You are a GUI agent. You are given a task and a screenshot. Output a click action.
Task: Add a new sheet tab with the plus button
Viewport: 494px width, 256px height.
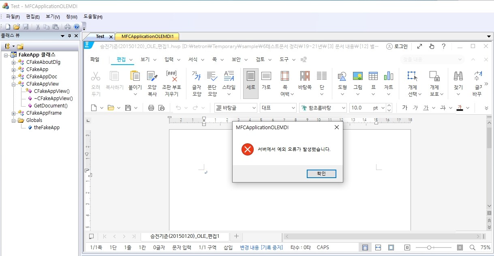pos(236,236)
